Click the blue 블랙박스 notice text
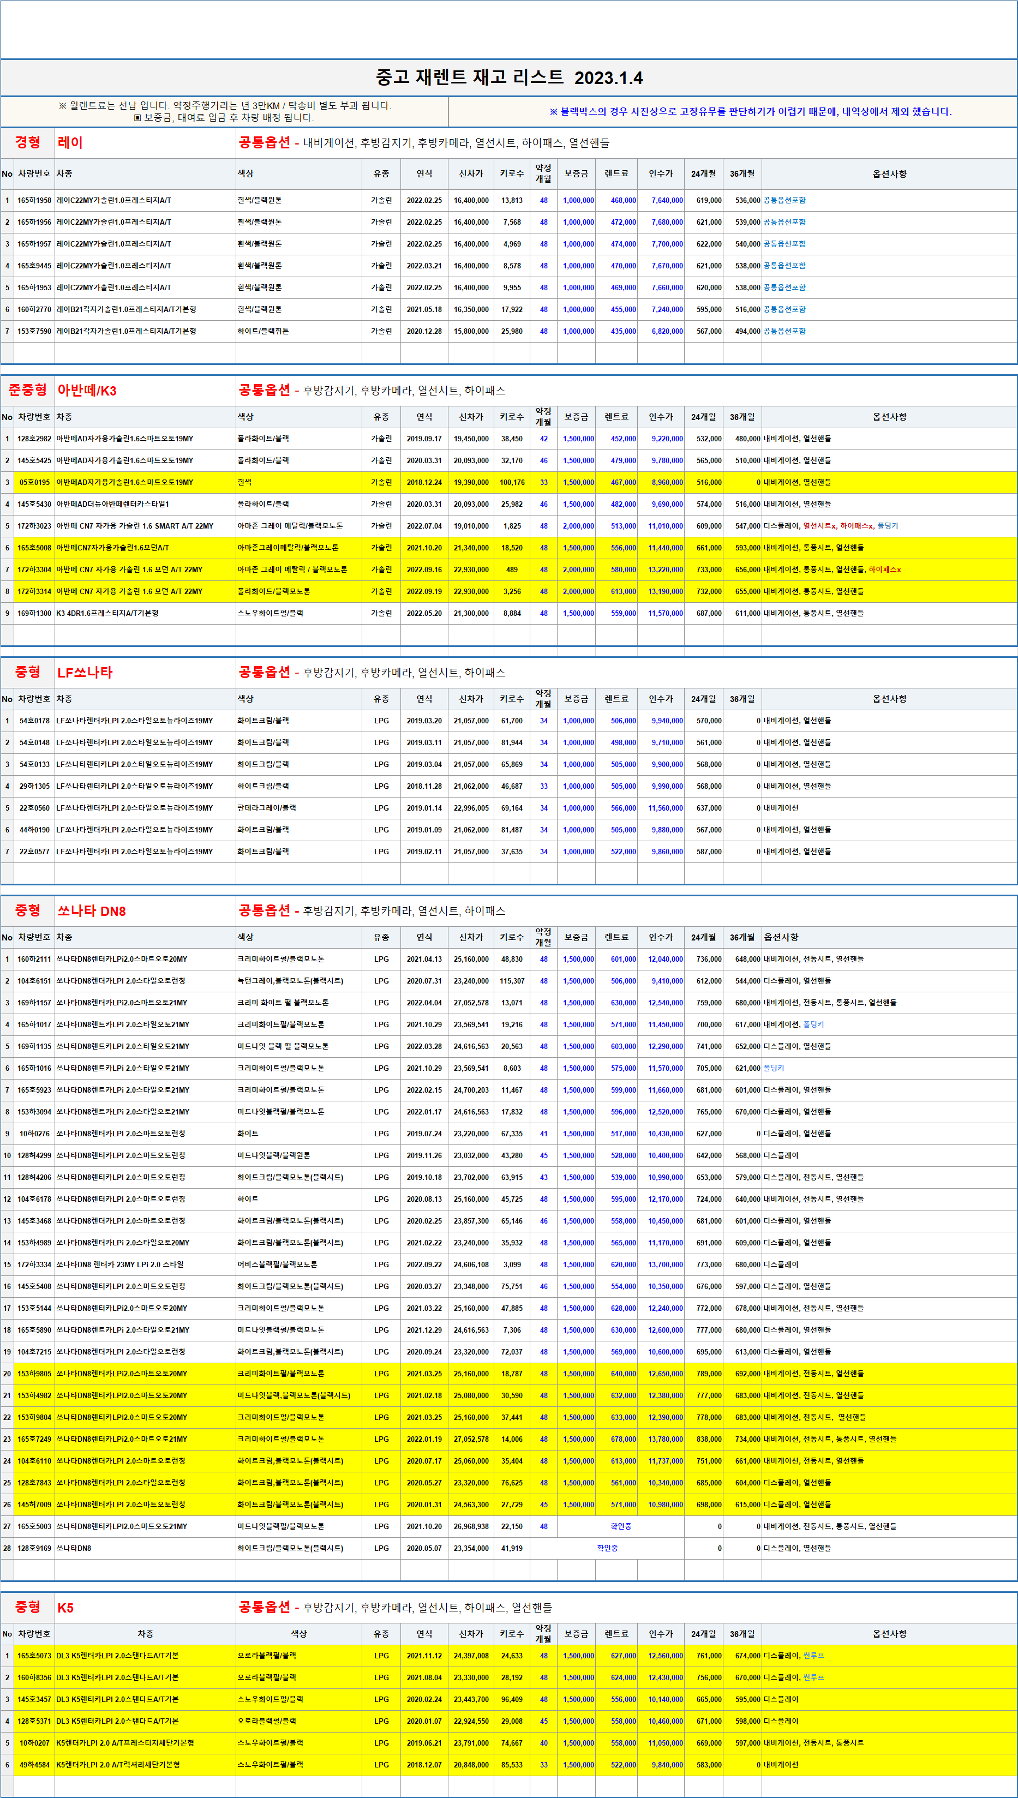Screen dimensions: 1018x1798 coord(750,112)
